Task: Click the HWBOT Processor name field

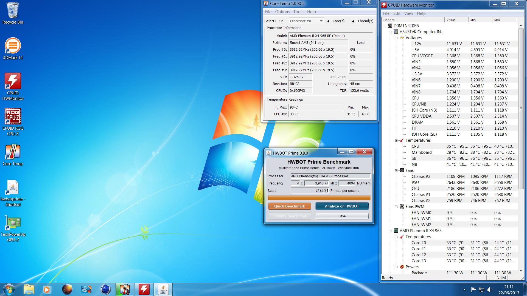Action: click(331, 176)
